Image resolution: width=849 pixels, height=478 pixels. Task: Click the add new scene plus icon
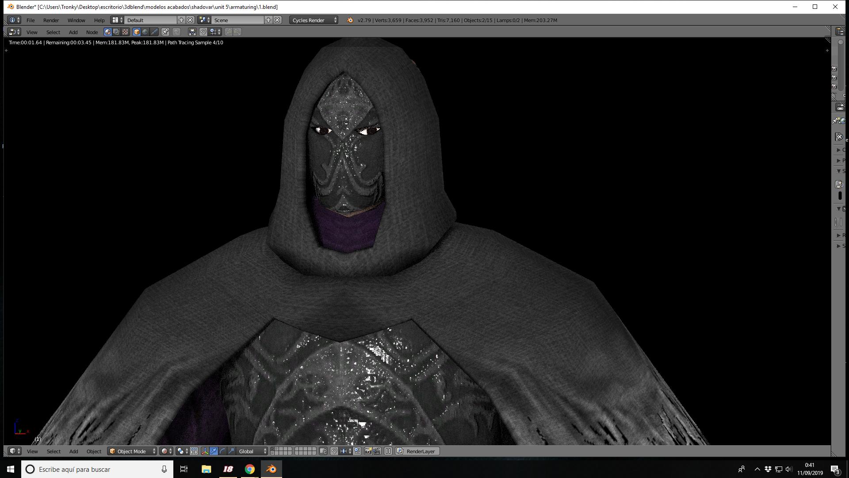268,20
